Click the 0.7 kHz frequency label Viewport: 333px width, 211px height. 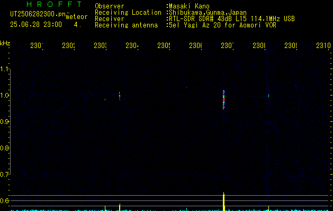tap(4, 175)
